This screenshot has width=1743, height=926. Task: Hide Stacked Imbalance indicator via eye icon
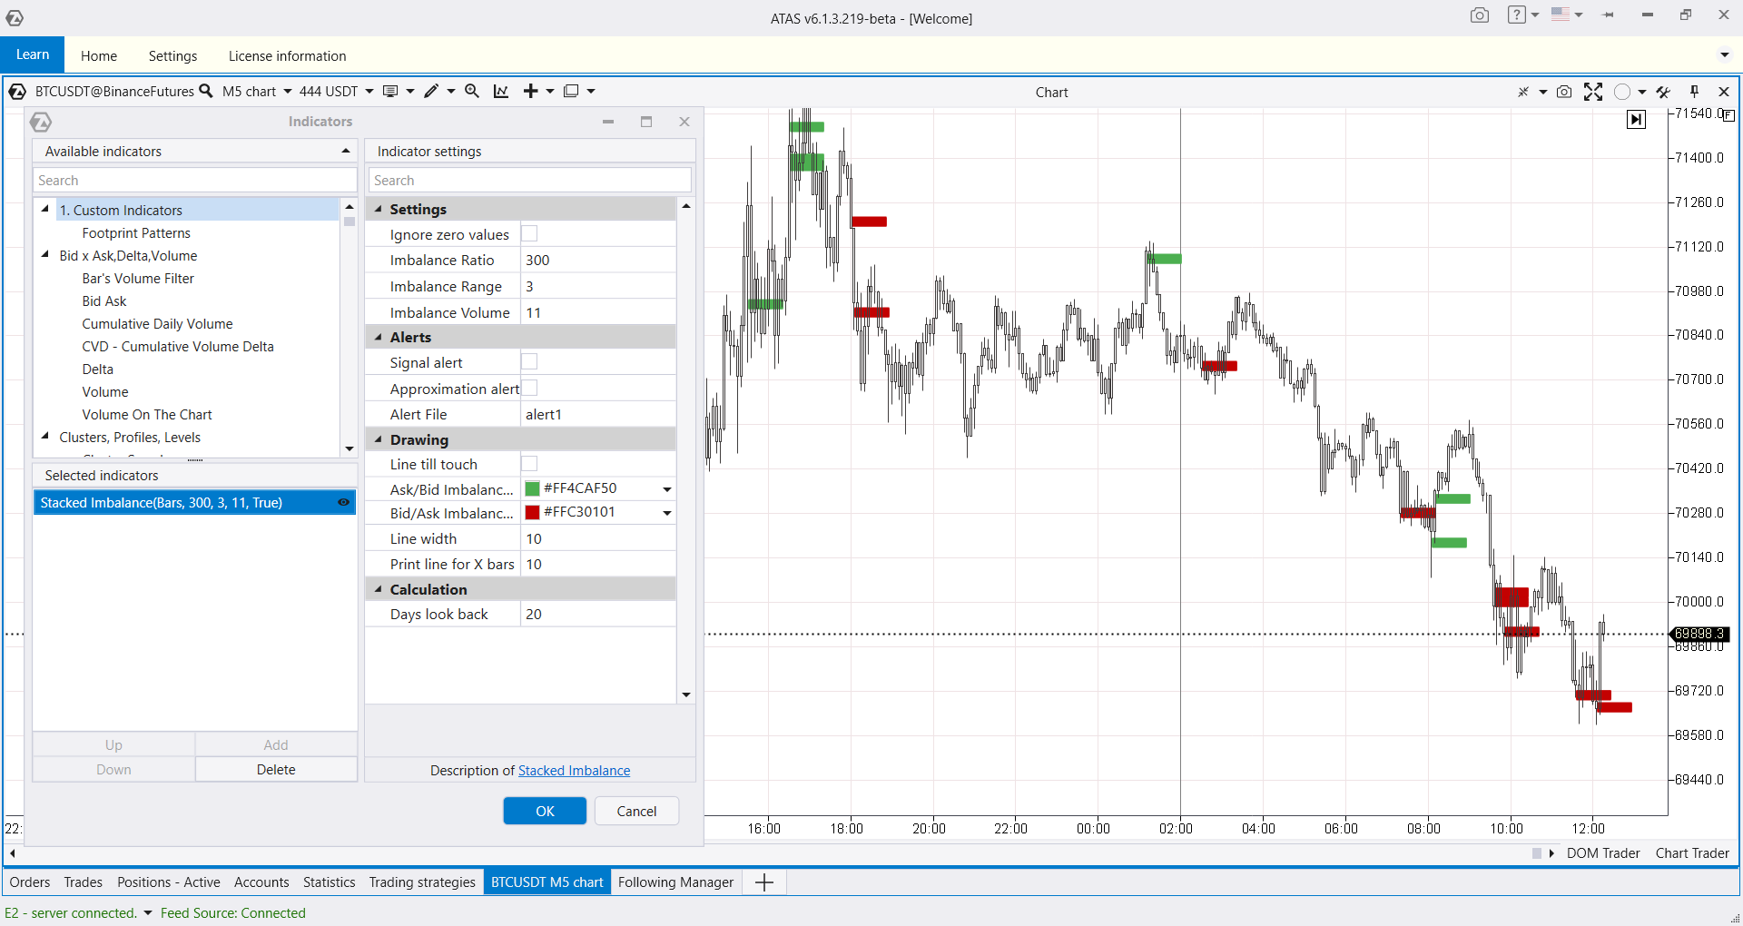pyautogui.click(x=344, y=502)
